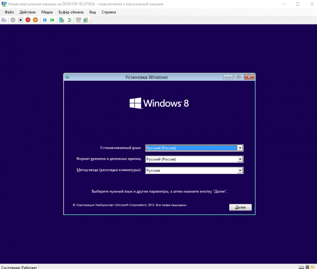
Task: Expand the Формат времени и денежных единиц dropdown arrow
Action: click(x=240, y=159)
